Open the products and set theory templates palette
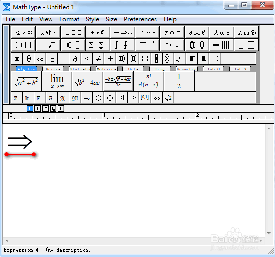Viewport: 275px width, 257px height. point(197,45)
